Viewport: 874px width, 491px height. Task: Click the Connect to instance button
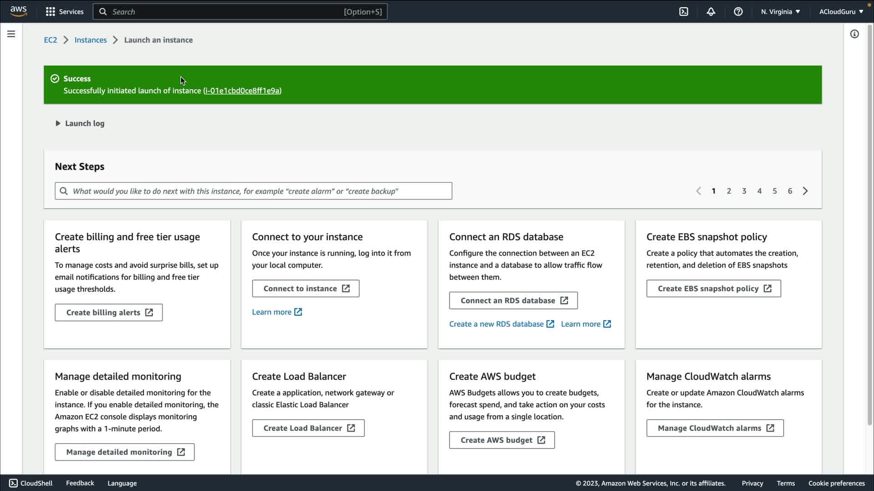[x=305, y=289]
